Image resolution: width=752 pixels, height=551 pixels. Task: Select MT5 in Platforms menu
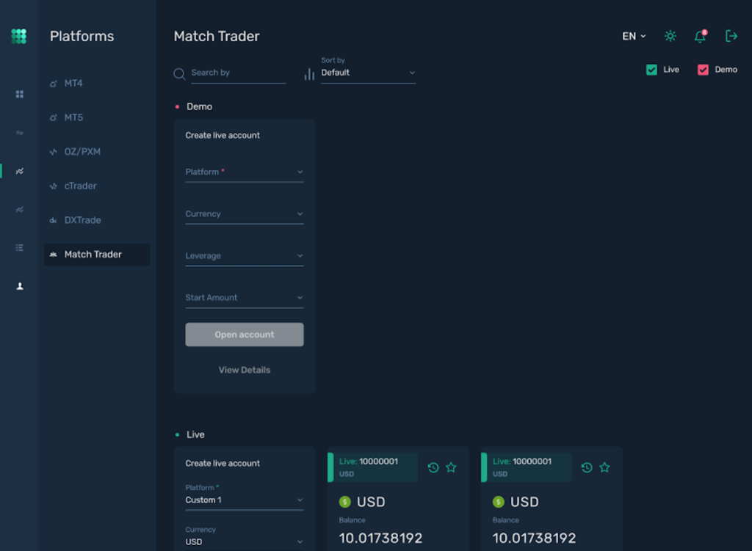click(x=73, y=117)
